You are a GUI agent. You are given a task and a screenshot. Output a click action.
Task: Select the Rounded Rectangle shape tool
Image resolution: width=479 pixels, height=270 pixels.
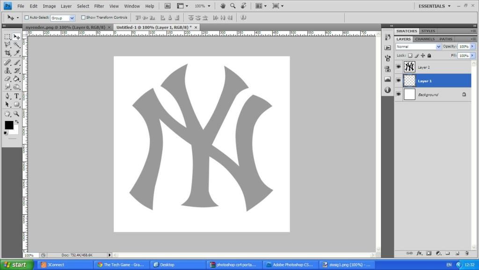pos(16,104)
